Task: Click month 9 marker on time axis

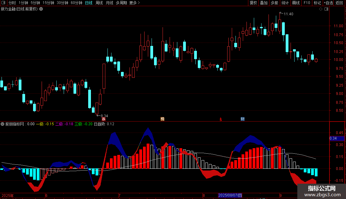Action: pyautogui.click(x=280, y=195)
